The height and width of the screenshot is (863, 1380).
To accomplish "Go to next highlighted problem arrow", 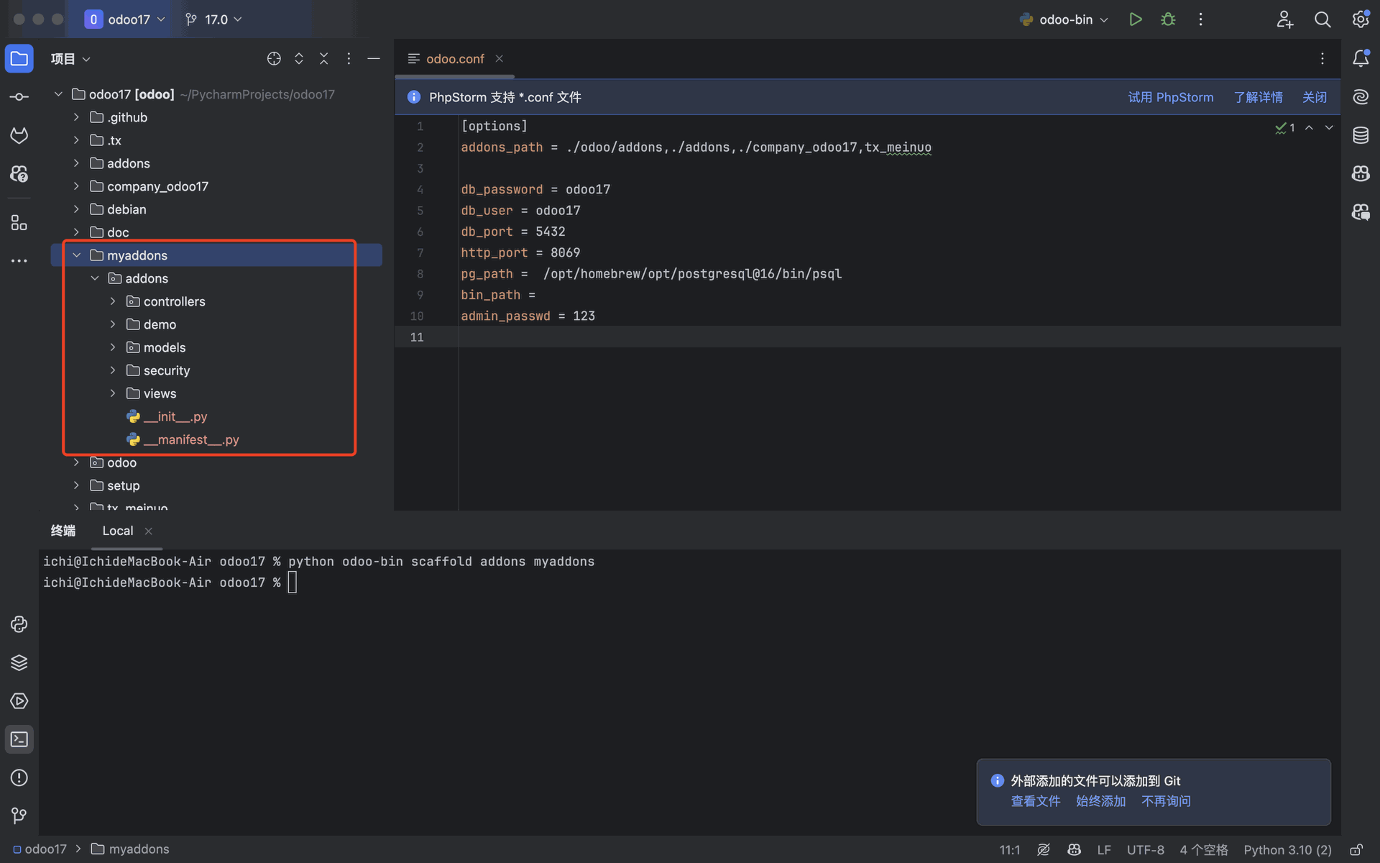I will (1329, 127).
